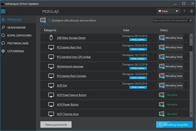This screenshot has width=196, height=131.
Task: Click the driver updates refresh icon beside count
Action: pos(43,20)
